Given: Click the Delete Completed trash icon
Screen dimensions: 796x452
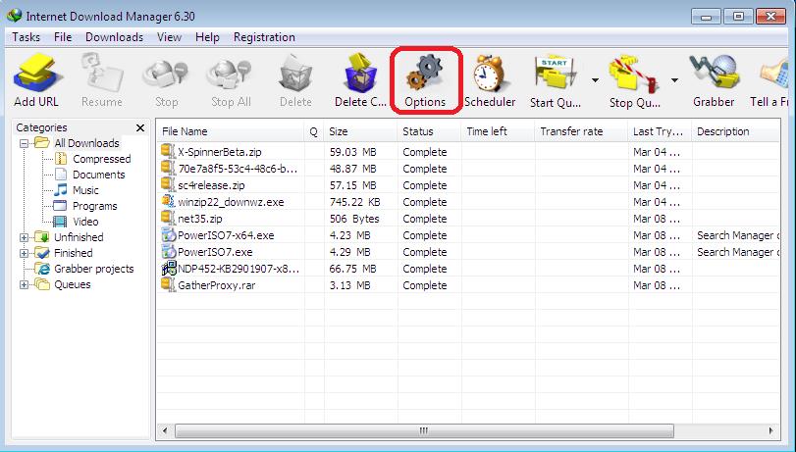Looking at the screenshot, I should [360, 75].
